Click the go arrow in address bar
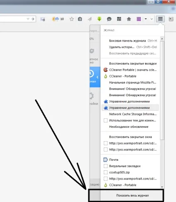Viewport: 176px width, 202px height. [33, 19]
